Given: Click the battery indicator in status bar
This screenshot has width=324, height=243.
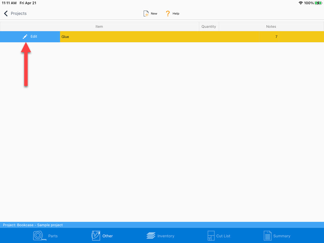Looking at the screenshot, I should tap(318, 3).
